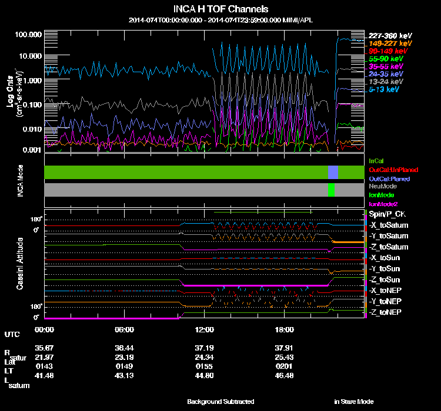This screenshot has width=441, height=411.
Task: Click the -Z_toSun legend label
Action: [385, 279]
